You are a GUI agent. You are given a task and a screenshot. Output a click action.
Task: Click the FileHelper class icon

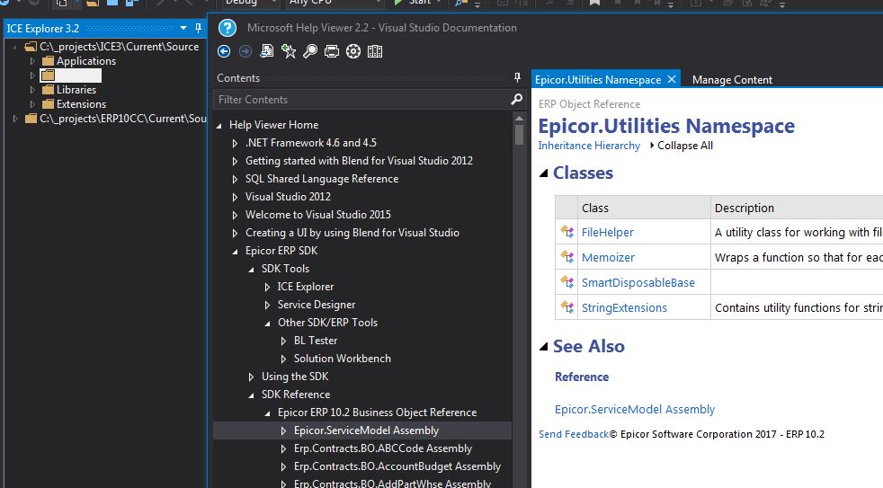pyautogui.click(x=566, y=231)
